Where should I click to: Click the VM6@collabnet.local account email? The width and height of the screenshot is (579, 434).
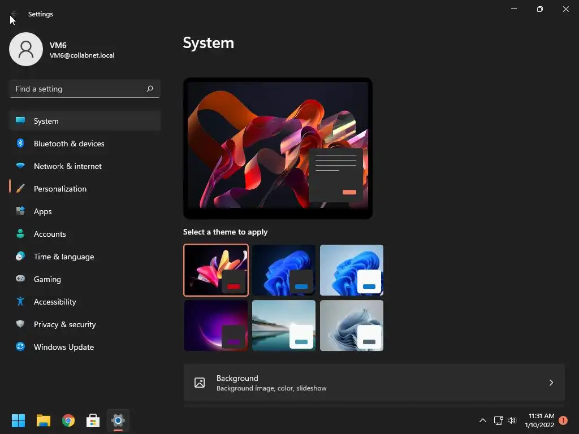(82, 55)
